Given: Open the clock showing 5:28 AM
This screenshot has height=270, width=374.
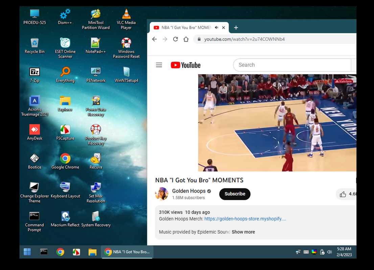Looking at the screenshot, I should pyautogui.click(x=344, y=252).
